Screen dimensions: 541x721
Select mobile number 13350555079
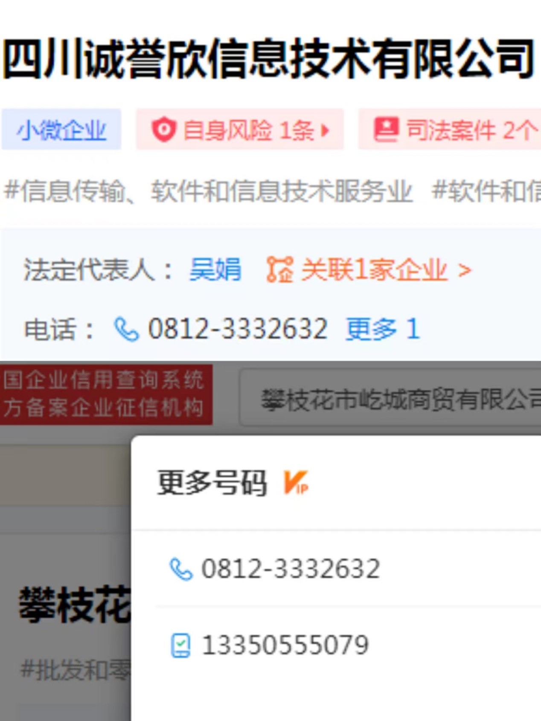(285, 645)
